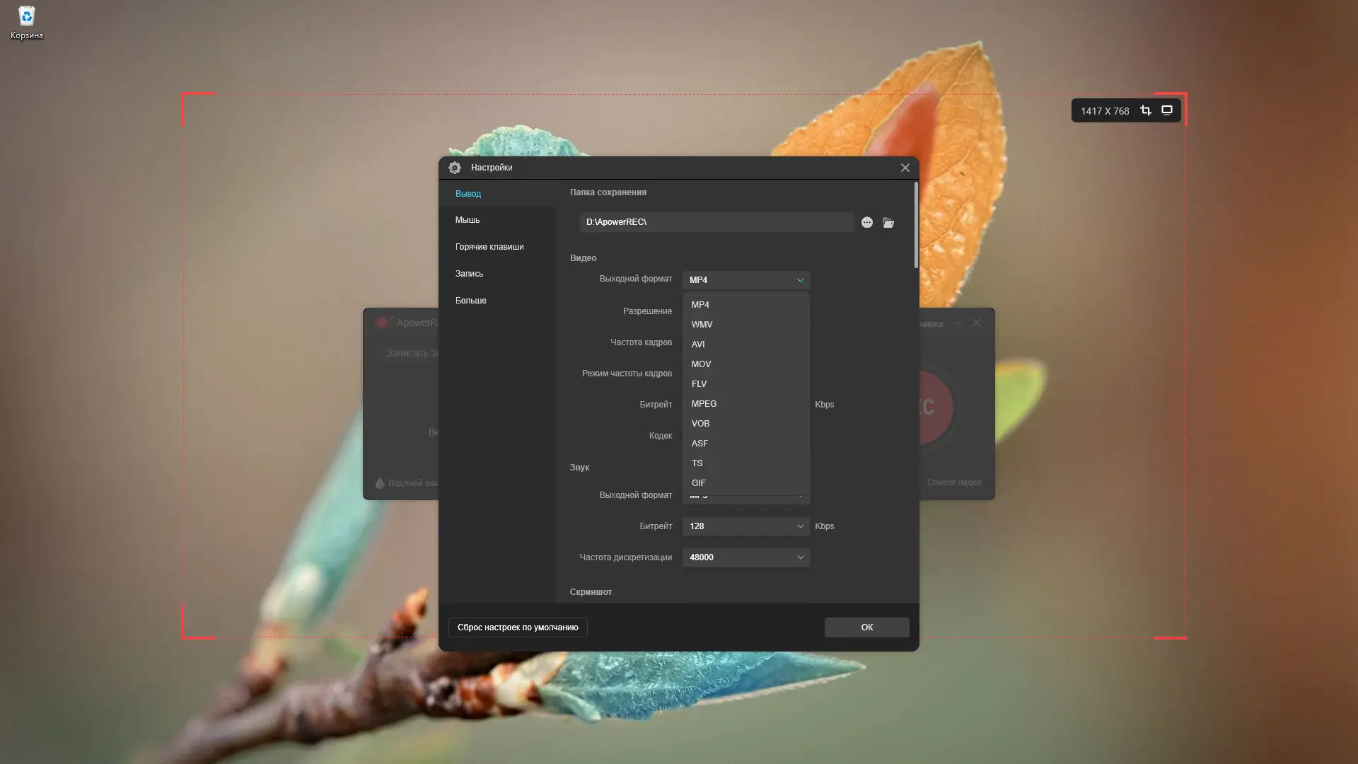The height and width of the screenshot is (764, 1358).
Task: Switch to the Мышь settings tab
Action: 468,220
